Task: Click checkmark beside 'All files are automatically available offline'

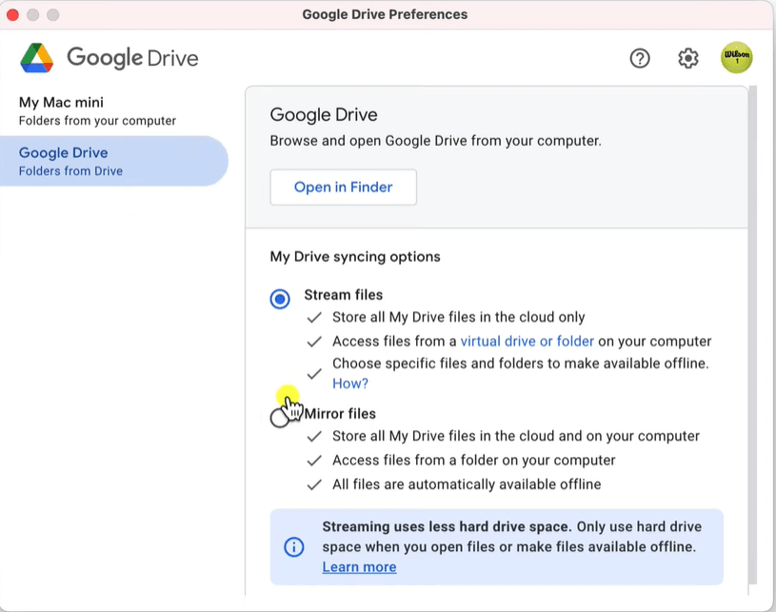Action: pos(314,484)
